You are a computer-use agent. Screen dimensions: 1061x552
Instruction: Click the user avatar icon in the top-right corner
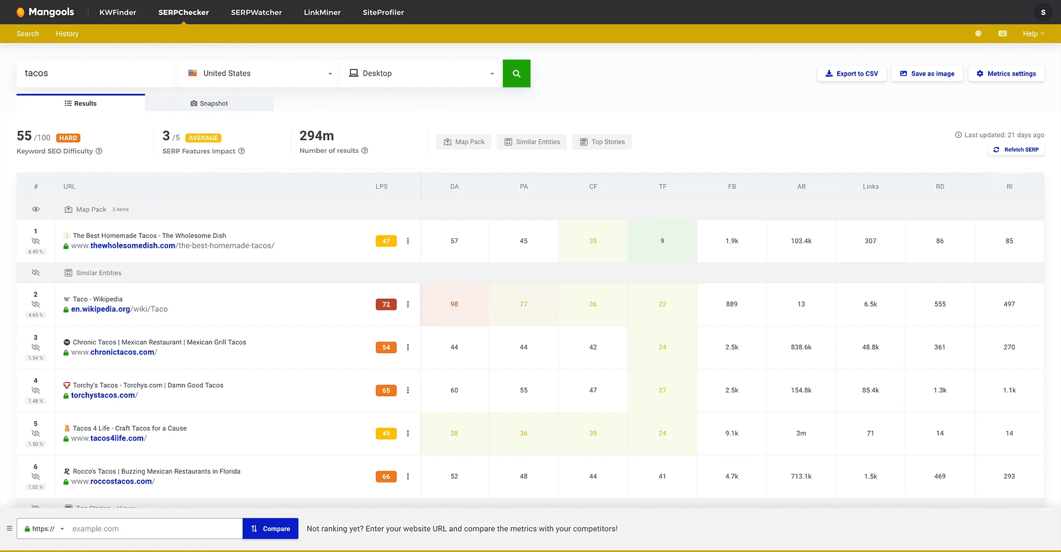point(1043,12)
